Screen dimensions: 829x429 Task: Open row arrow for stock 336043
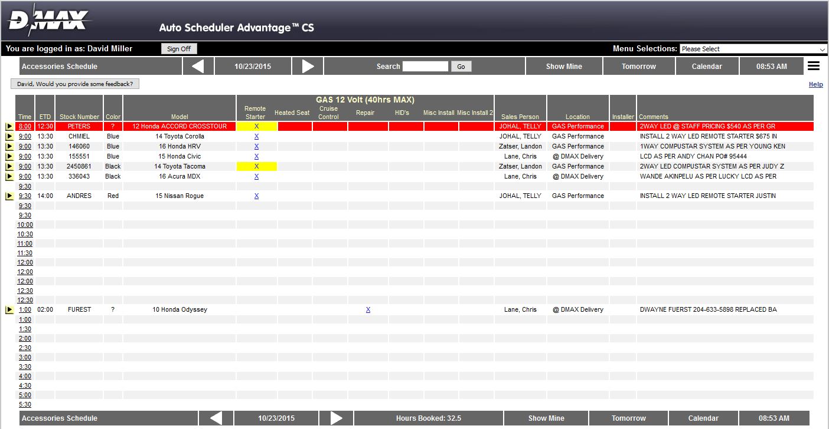tap(9, 176)
